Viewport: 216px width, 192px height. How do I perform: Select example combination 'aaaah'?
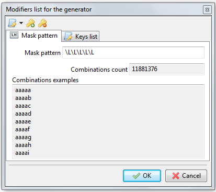(23, 145)
